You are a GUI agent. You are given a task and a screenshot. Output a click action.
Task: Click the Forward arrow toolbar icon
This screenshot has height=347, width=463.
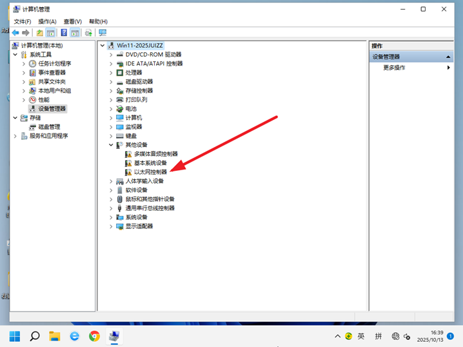[26, 33]
